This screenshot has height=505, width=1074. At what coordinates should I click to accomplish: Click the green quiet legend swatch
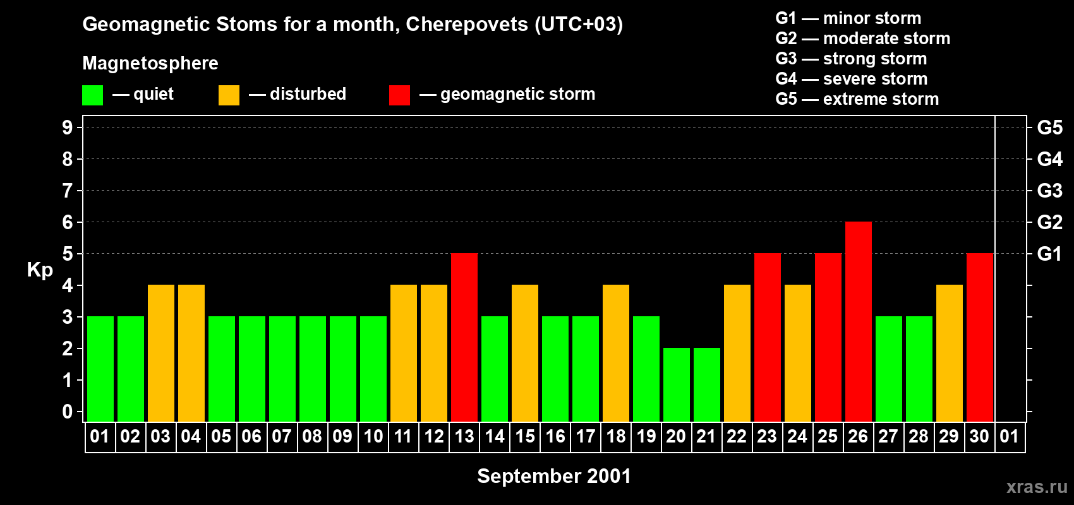pos(92,95)
